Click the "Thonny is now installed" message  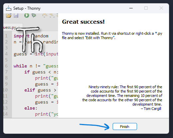tap(112, 36)
